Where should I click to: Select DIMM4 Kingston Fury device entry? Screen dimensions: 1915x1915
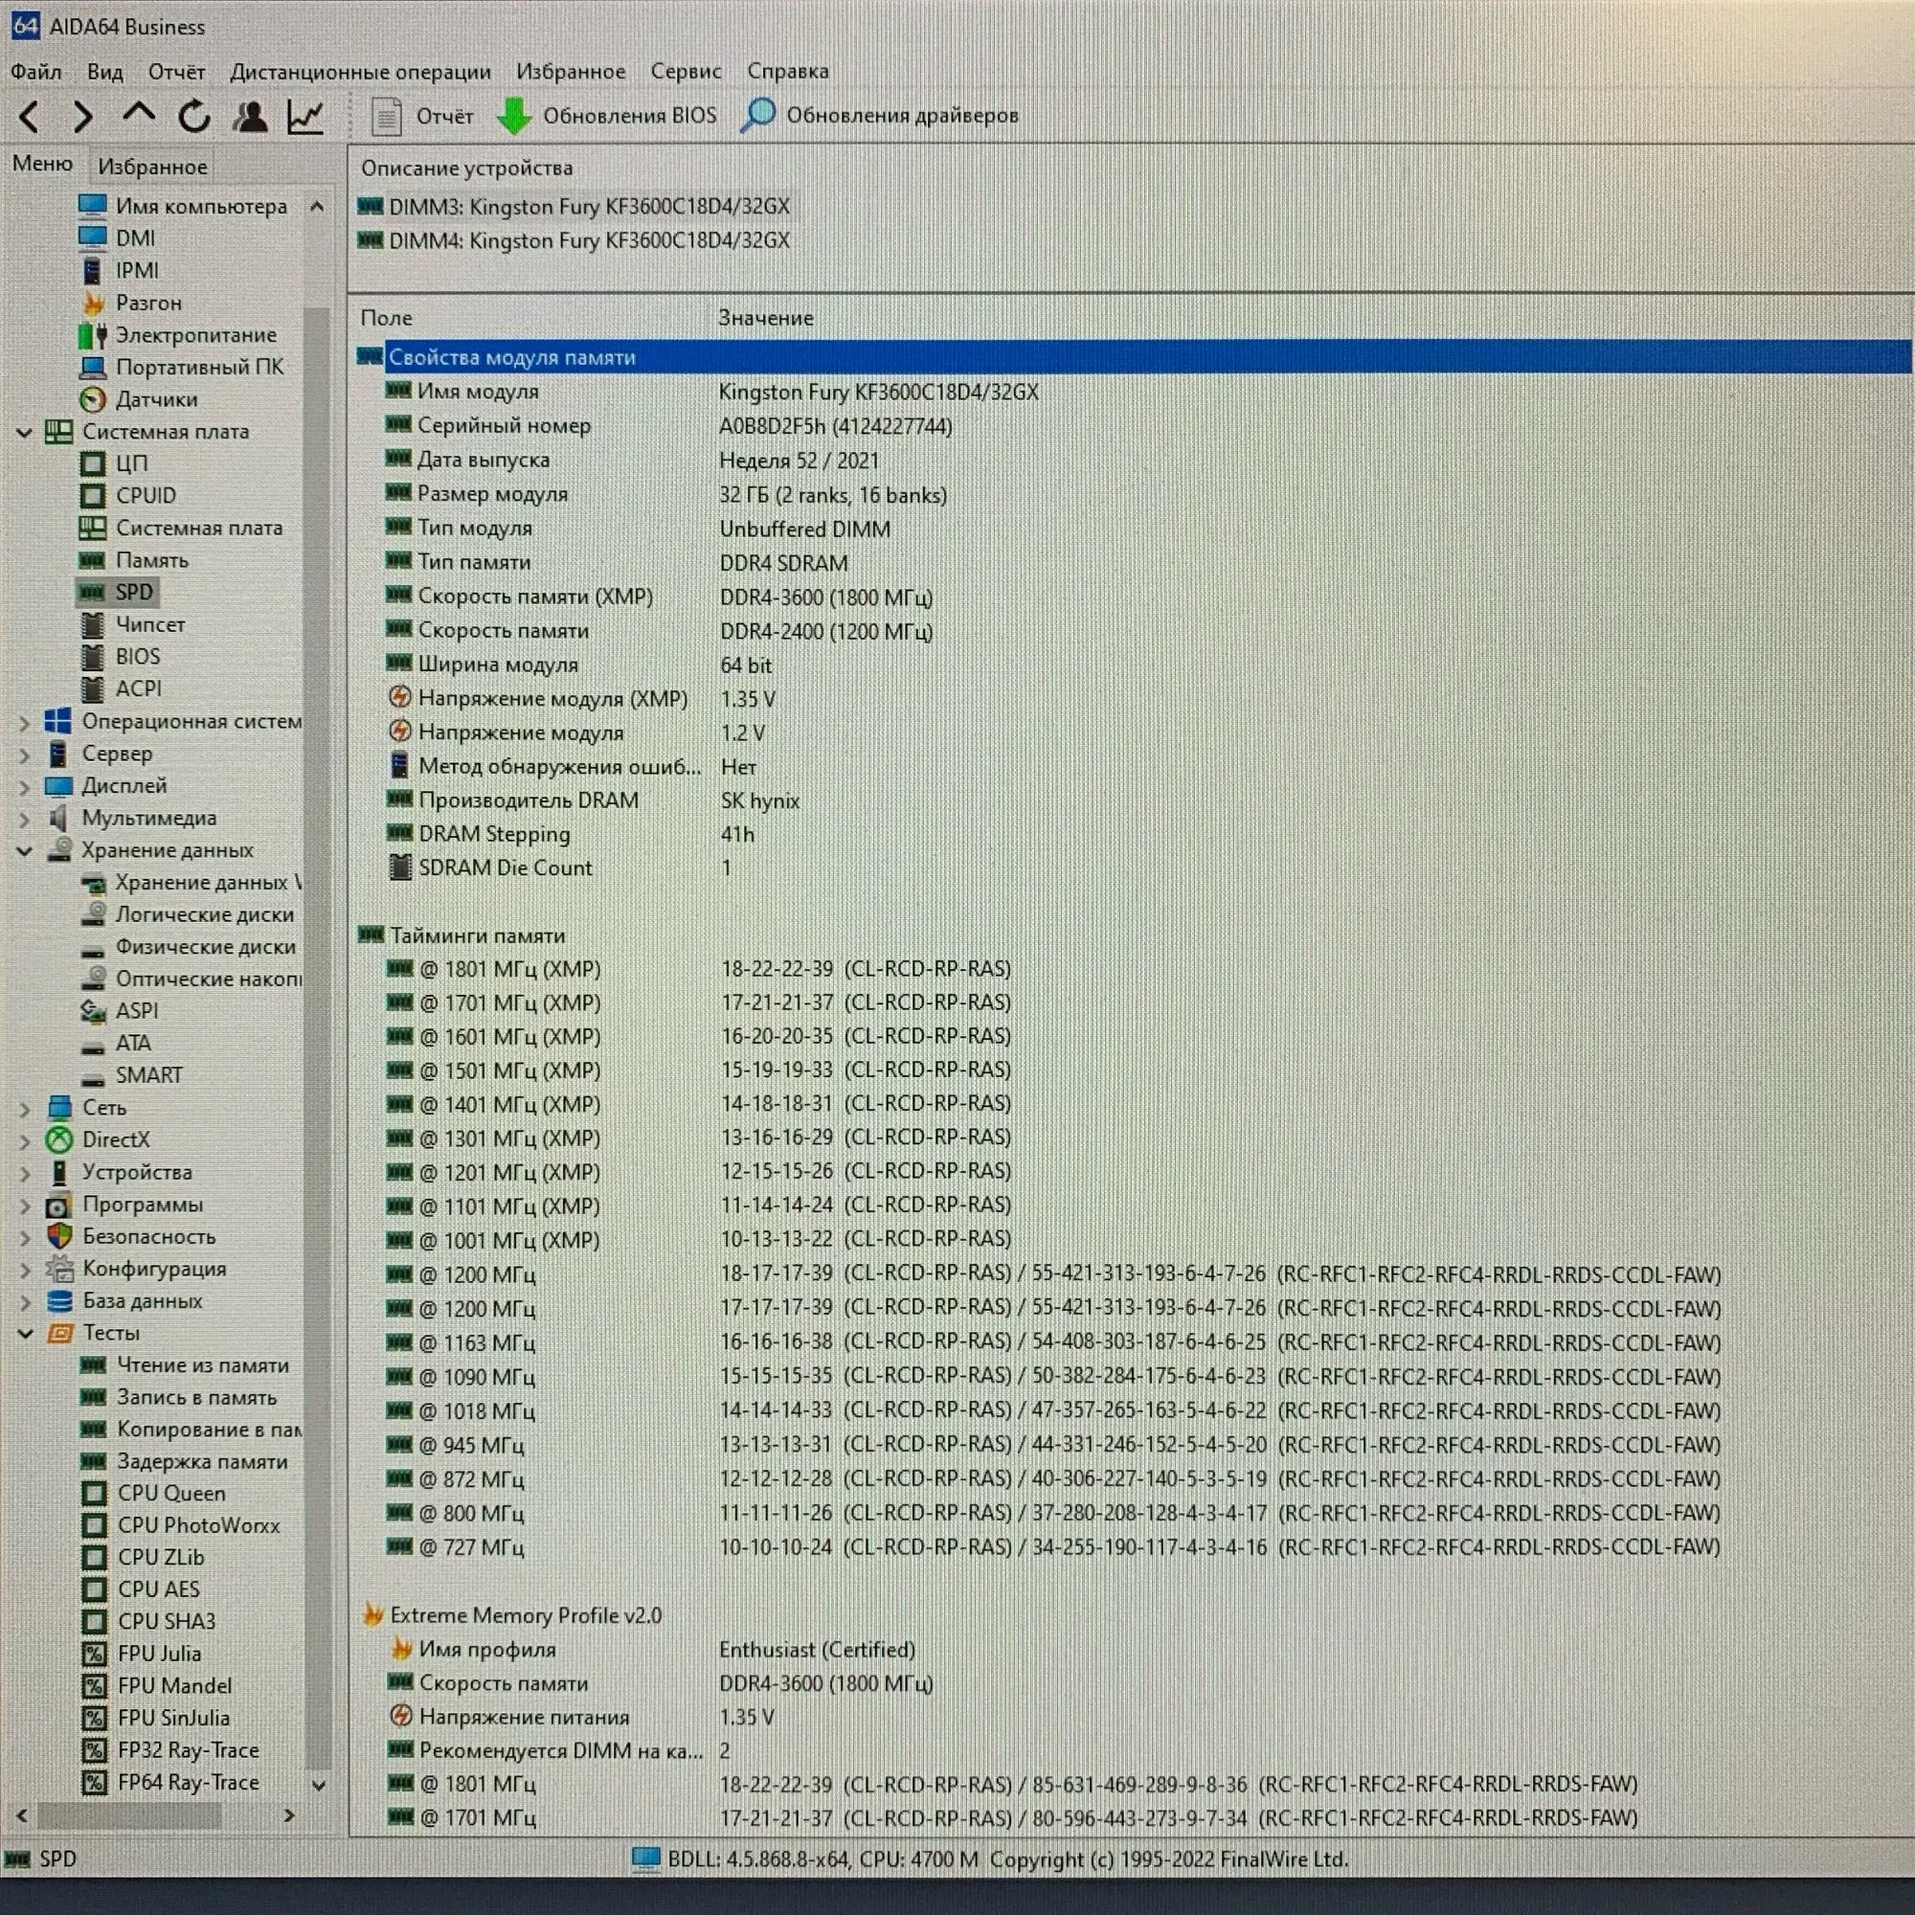tap(588, 241)
